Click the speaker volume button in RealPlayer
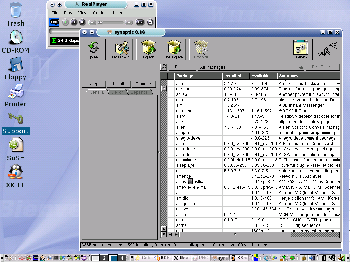The height and width of the screenshot is (262, 350). 140,22
